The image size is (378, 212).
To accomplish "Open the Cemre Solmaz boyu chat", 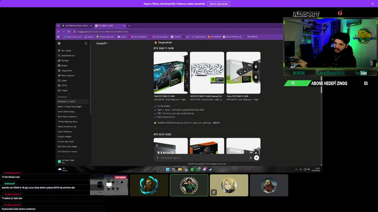I will click(73, 112).
